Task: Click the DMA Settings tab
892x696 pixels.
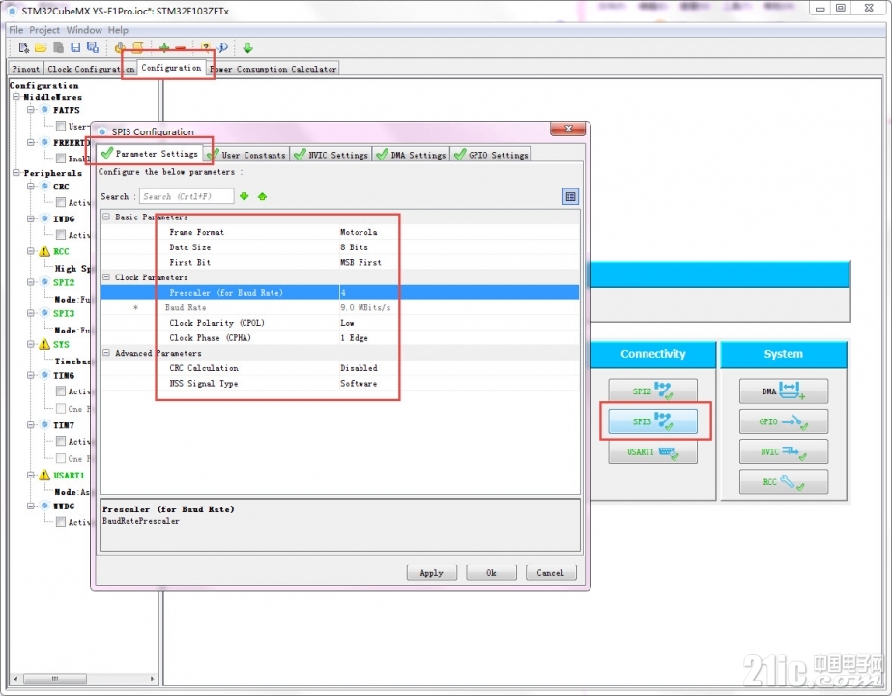Action: (x=411, y=155)
